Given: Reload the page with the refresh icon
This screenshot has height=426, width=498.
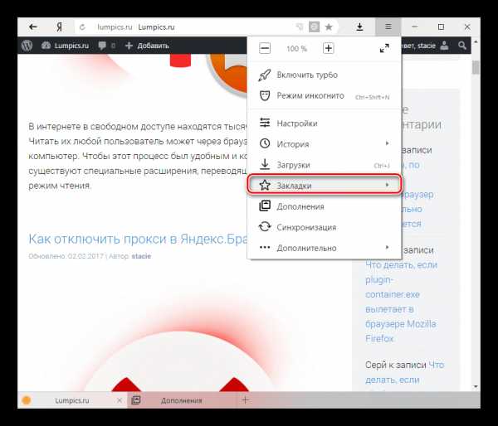Looking at the screenshot, I should [x=82, y=27].
